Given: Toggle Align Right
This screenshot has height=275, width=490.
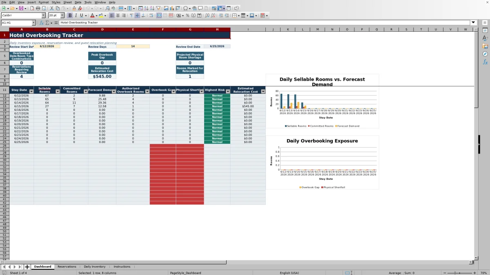Looking at the screenshot, I should click(x=124, y=15).
